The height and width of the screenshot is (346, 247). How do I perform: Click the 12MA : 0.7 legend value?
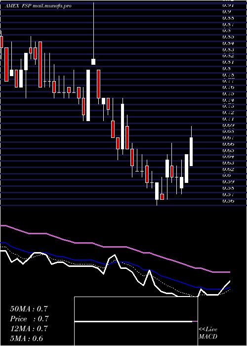click(x=29, y=329)
